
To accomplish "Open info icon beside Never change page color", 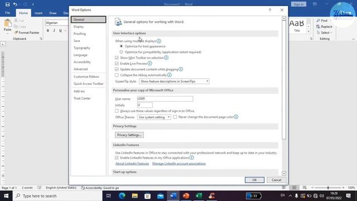I will 236,117.
